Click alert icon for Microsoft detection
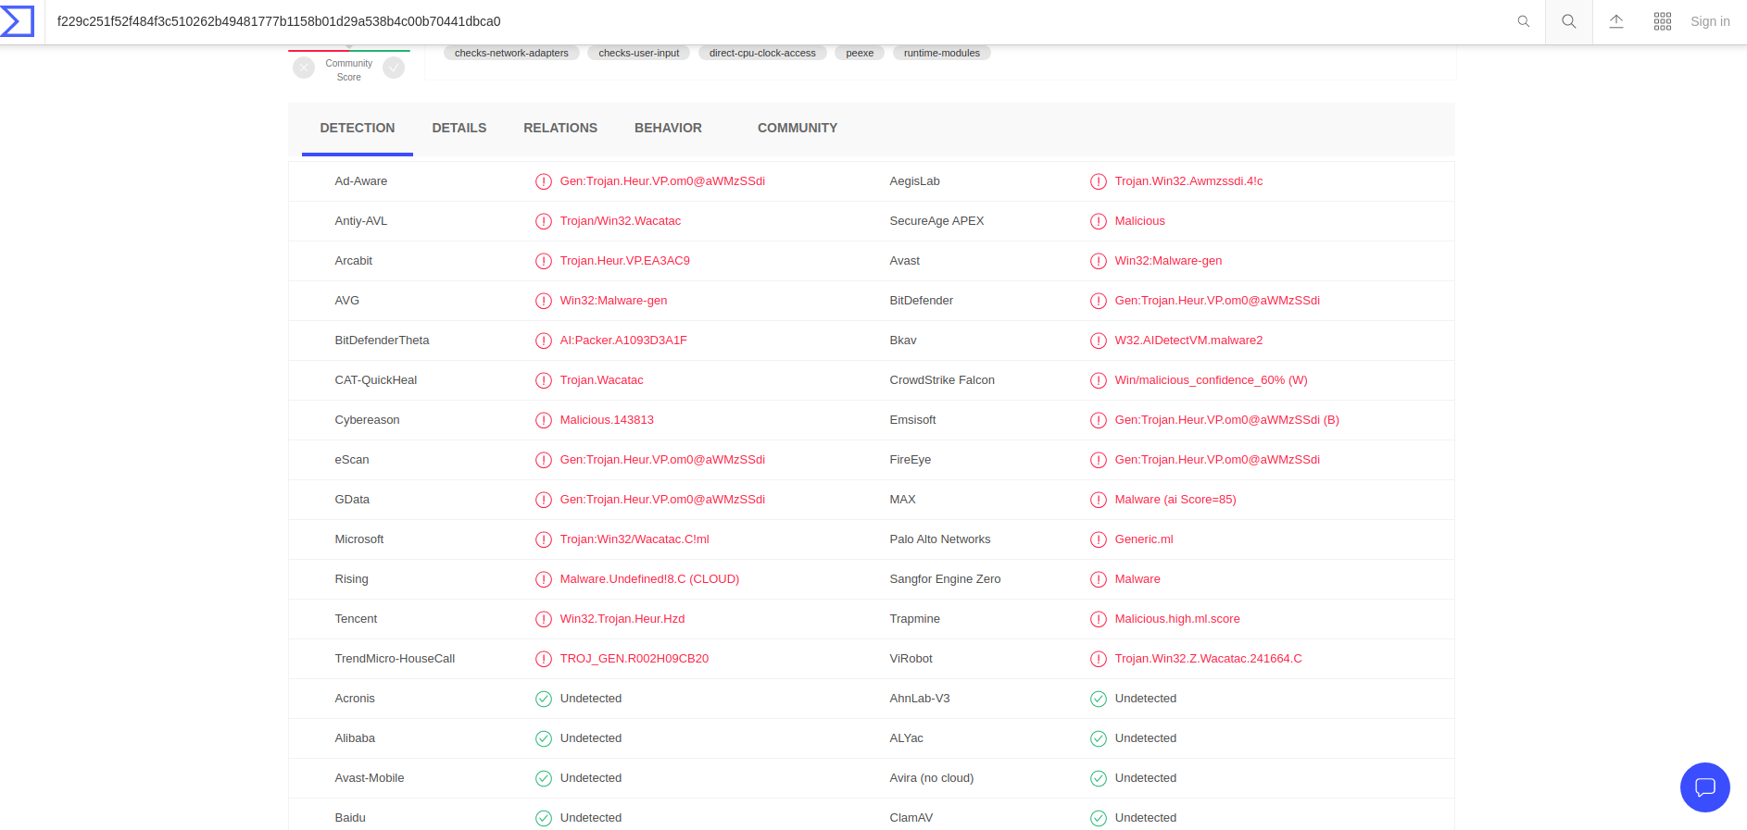Screen dimensions: 1747x830 click(544, 539)
